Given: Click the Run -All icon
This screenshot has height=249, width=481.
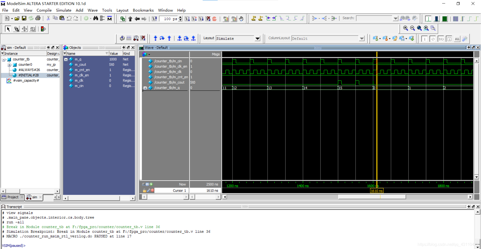Looking at the screenshot, I should point(201,19).
